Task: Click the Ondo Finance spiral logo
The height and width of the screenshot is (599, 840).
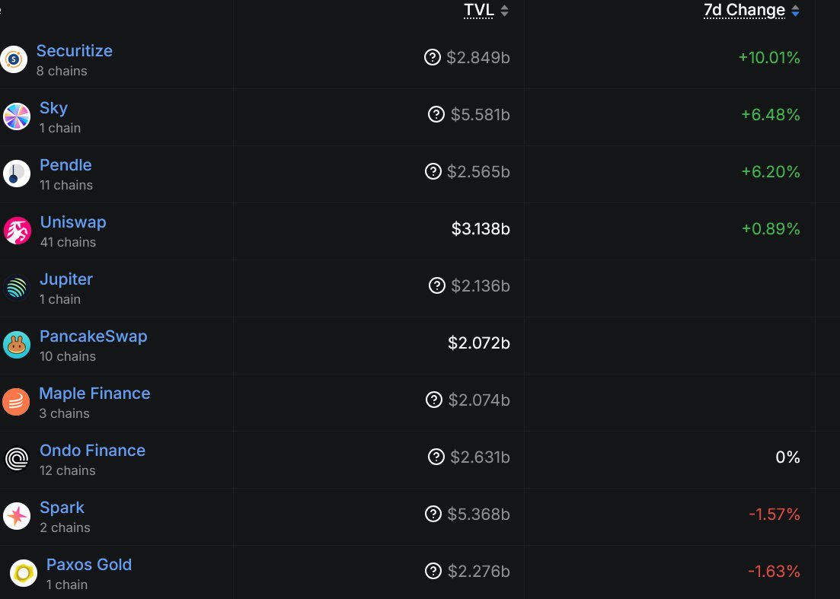Action: click(x=17, y=459)
